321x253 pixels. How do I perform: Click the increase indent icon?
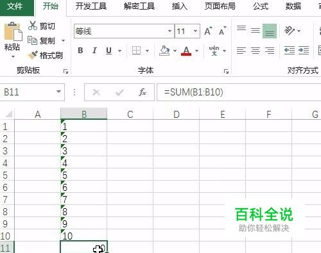304,51
